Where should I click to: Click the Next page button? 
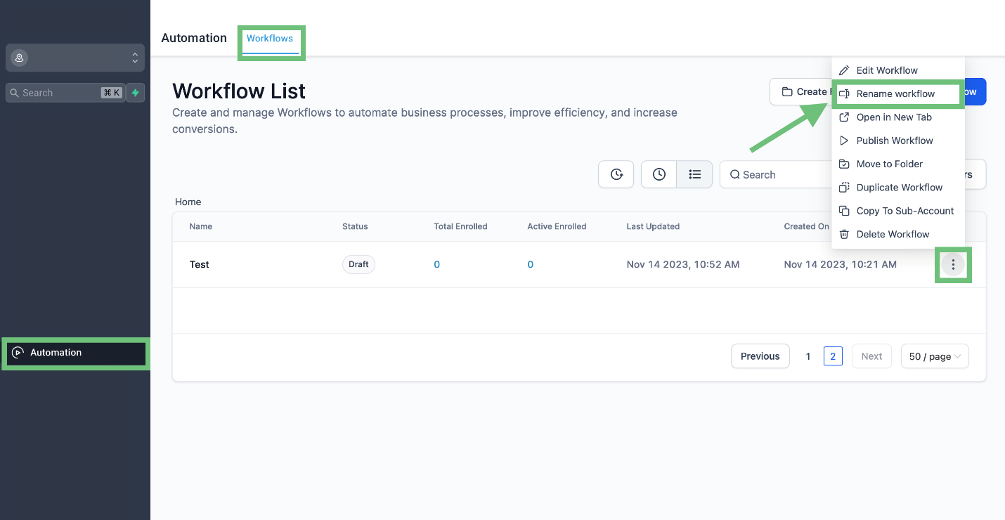[871, 356]
